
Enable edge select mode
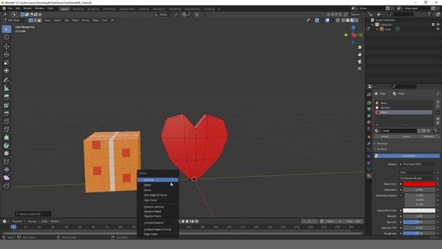pos(35,20)
